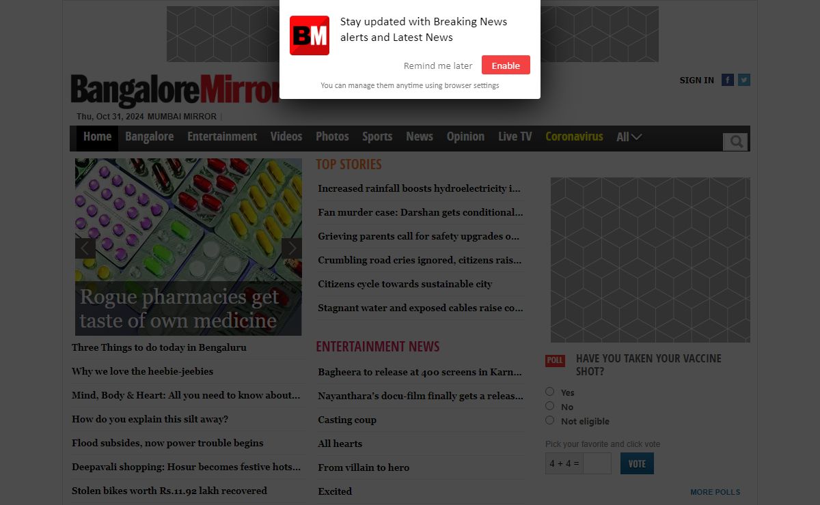820x505 pixels.
Task: Open the Entertainment nav item
Action: 222,136
